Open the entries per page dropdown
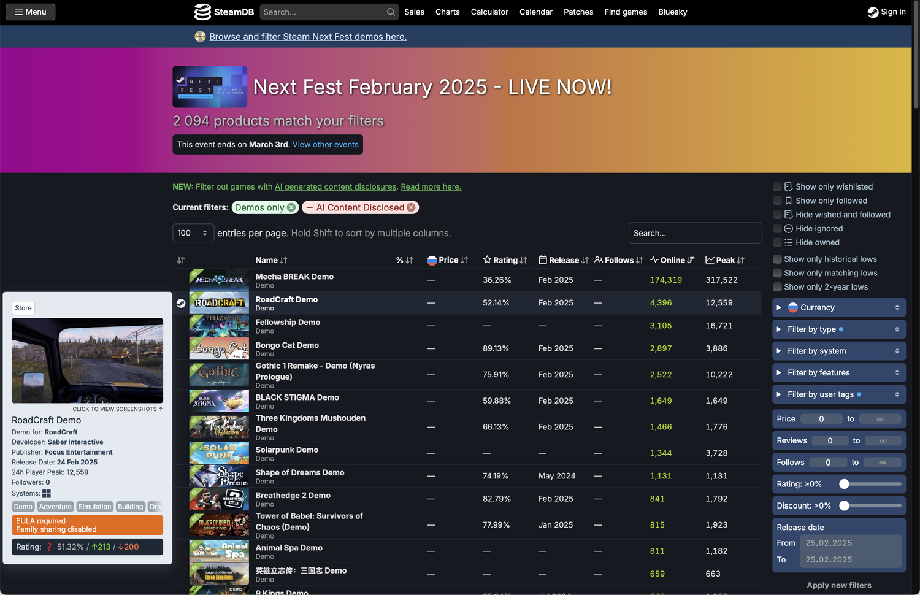Image resolution: width=920 pixels, height=595 pixels. [193, 233]
